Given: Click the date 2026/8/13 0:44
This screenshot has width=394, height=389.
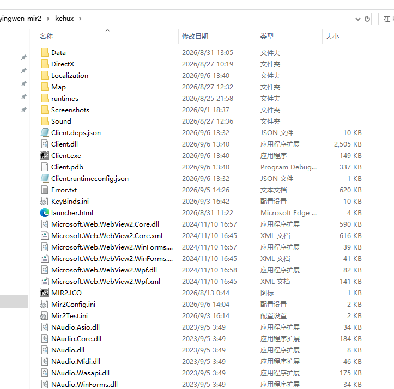Looking at the screenshot, I should [205, 293].
